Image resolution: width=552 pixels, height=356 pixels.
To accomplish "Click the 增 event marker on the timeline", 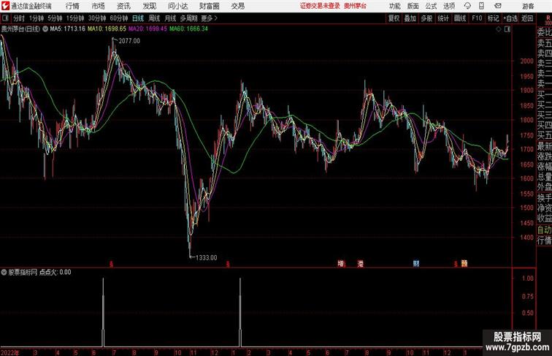I will coord(341,263).
